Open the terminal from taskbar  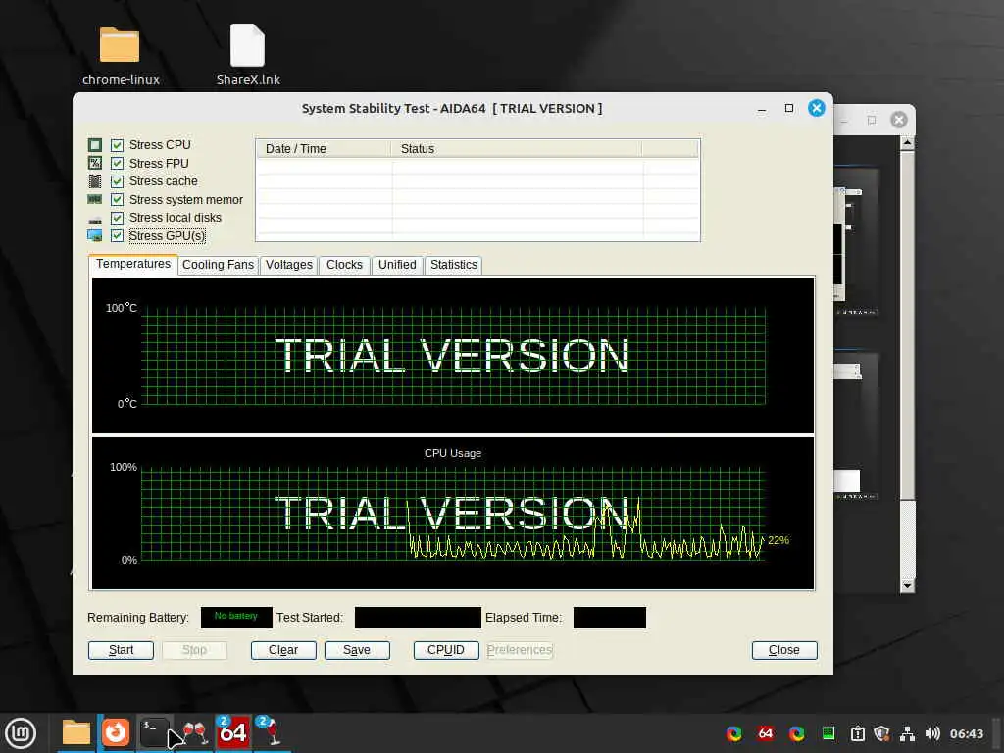click(x=154, y=732)
